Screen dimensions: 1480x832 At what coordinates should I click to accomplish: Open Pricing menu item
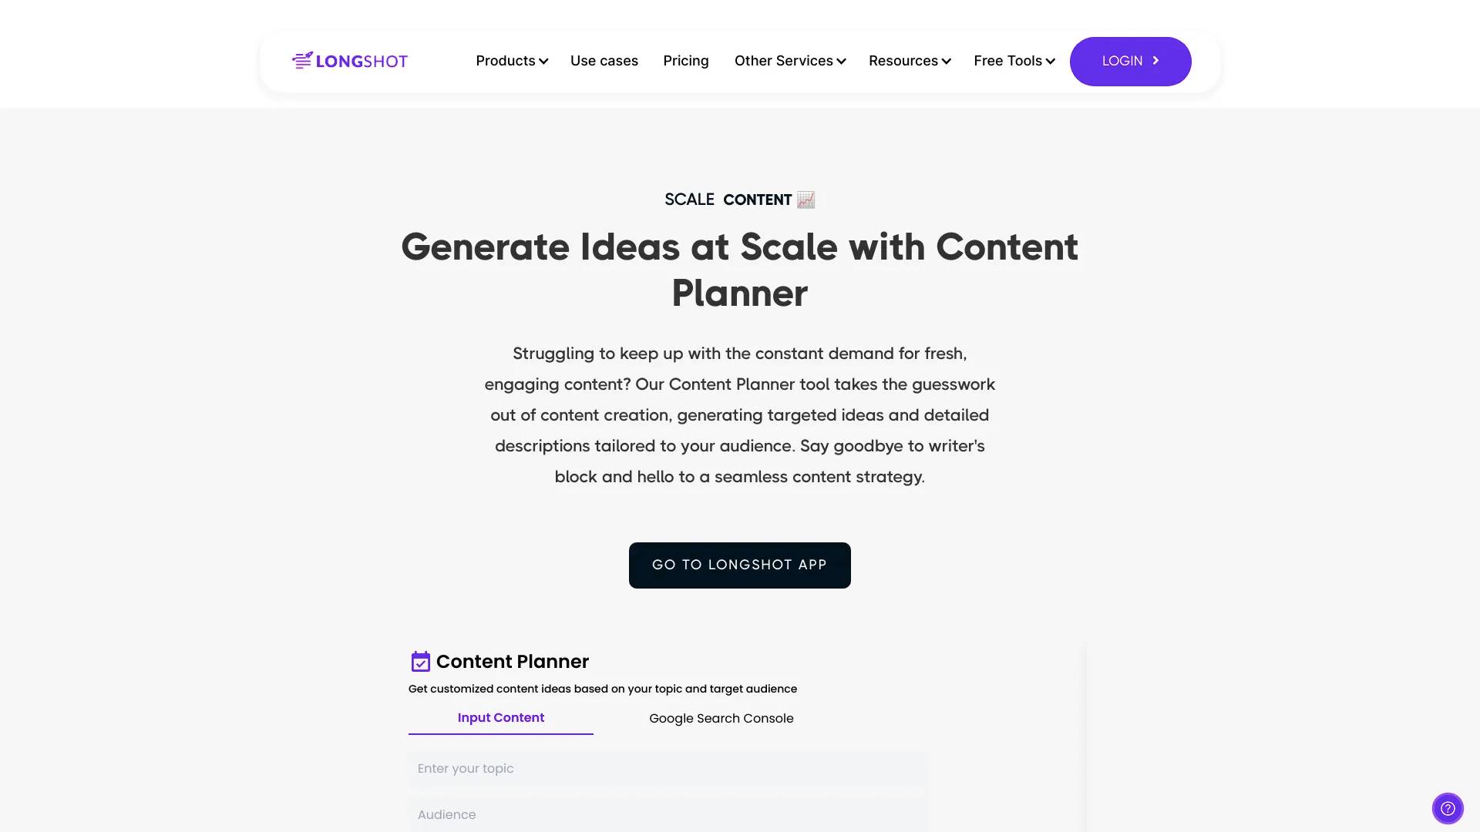[x=686, y=61]
